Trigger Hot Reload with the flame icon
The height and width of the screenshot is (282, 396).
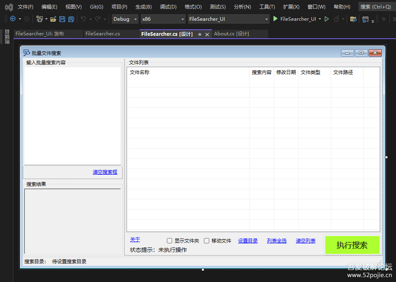click(x=337, y=19)
